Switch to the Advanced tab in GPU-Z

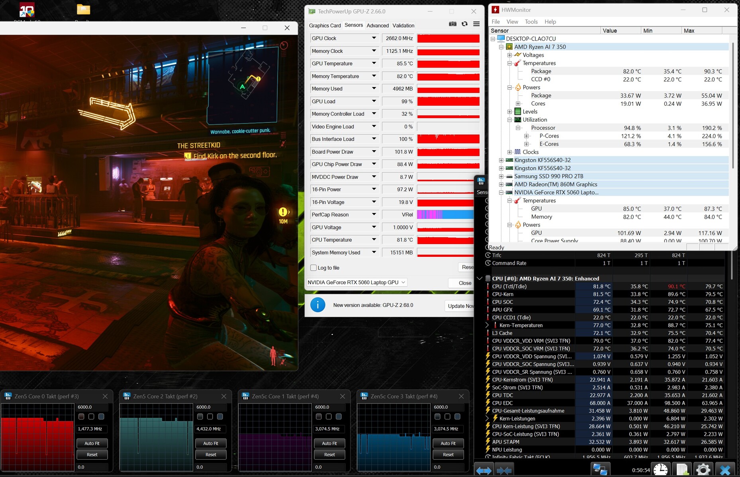377,25
